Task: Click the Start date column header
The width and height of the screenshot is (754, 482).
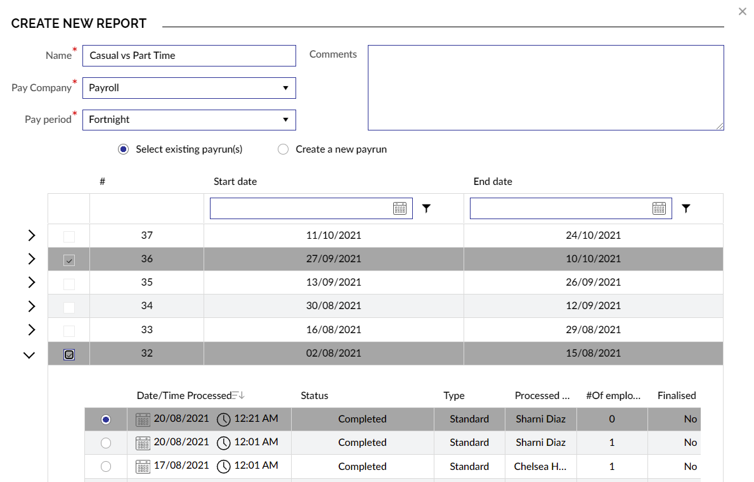Action: coord(235,182)
